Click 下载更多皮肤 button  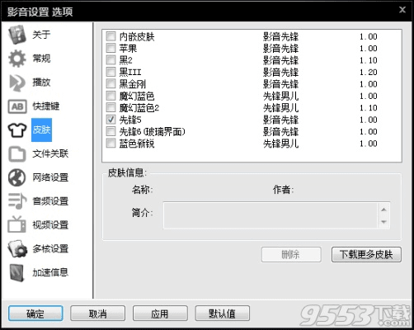pyautogui.click(x=366, y=254)
